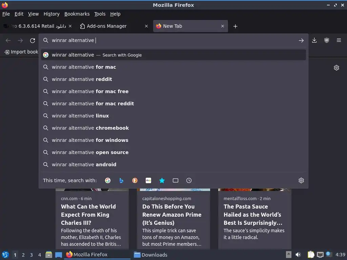Open the system start menu icon
This screenshot has height=260, width=347.
pyautogui.click(x=5, y=255)
